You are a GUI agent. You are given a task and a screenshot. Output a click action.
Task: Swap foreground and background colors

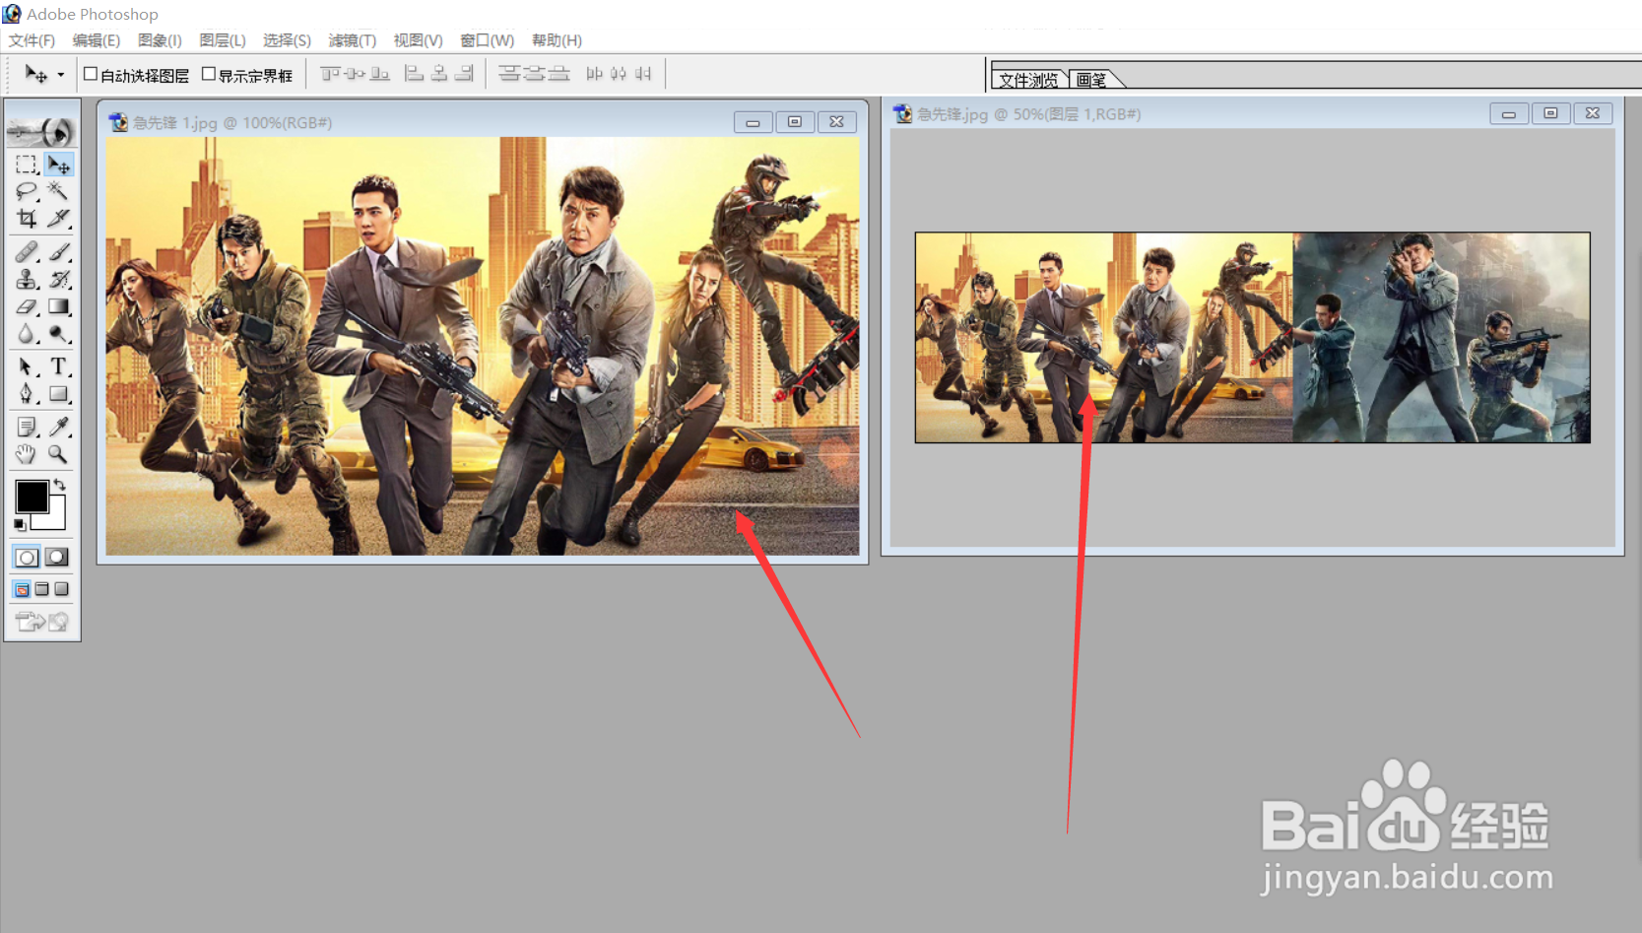(60, 485)
